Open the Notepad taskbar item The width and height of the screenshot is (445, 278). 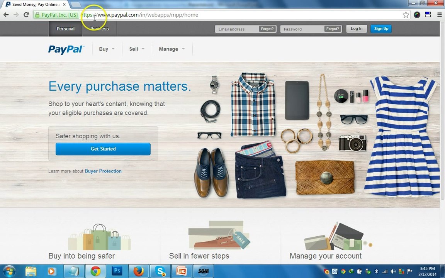point(74,271)
